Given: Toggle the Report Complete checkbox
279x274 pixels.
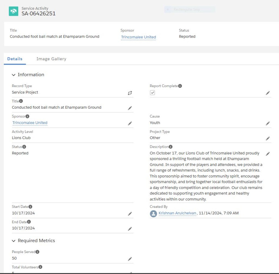Looking at the screenshot, I should 153,93.
